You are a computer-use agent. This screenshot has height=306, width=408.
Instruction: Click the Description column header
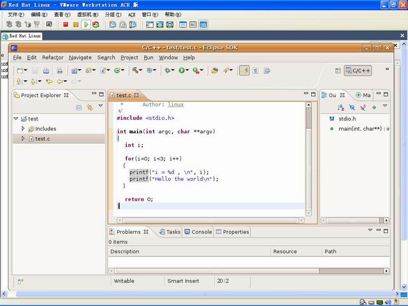click(x=189, y=251)
